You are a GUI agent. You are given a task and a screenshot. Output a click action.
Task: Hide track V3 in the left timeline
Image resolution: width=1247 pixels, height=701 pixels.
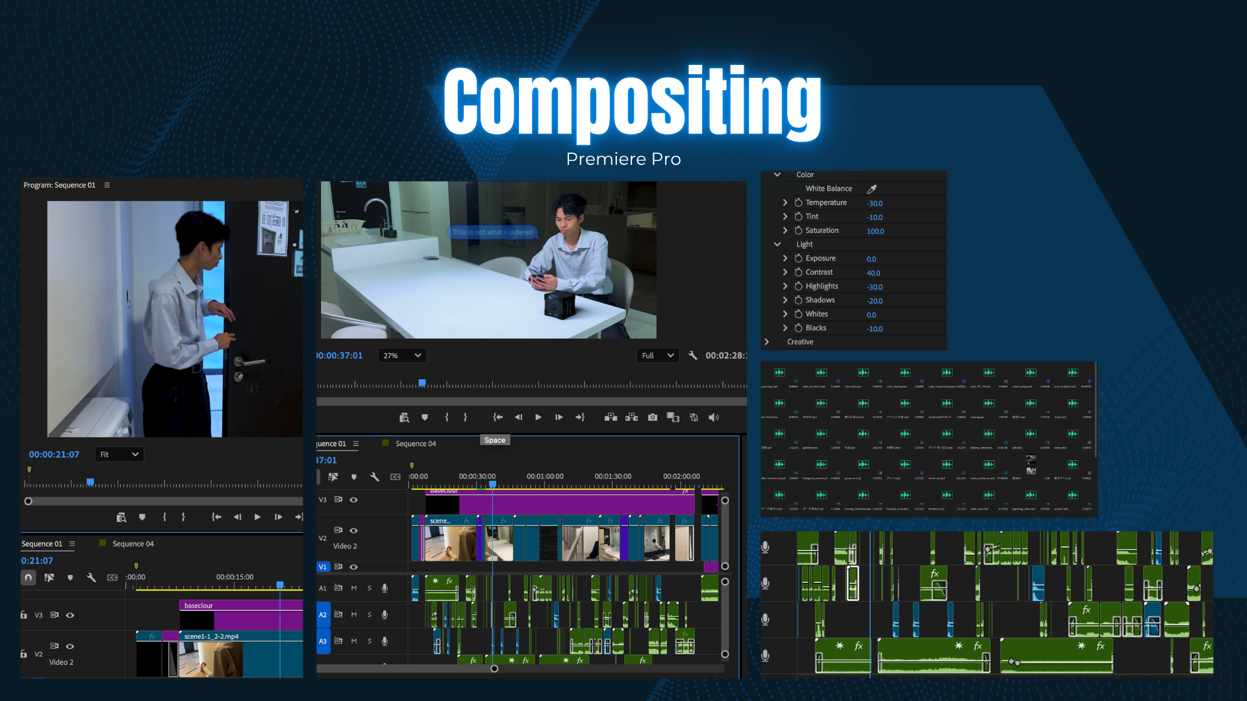(x=70, y=615)
